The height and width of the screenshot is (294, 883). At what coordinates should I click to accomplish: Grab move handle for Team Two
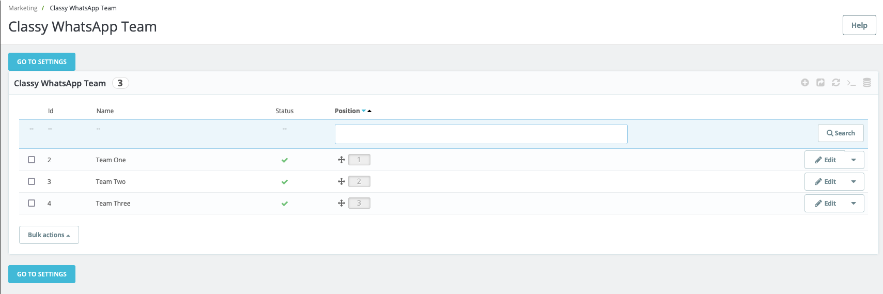click(342, 181)
